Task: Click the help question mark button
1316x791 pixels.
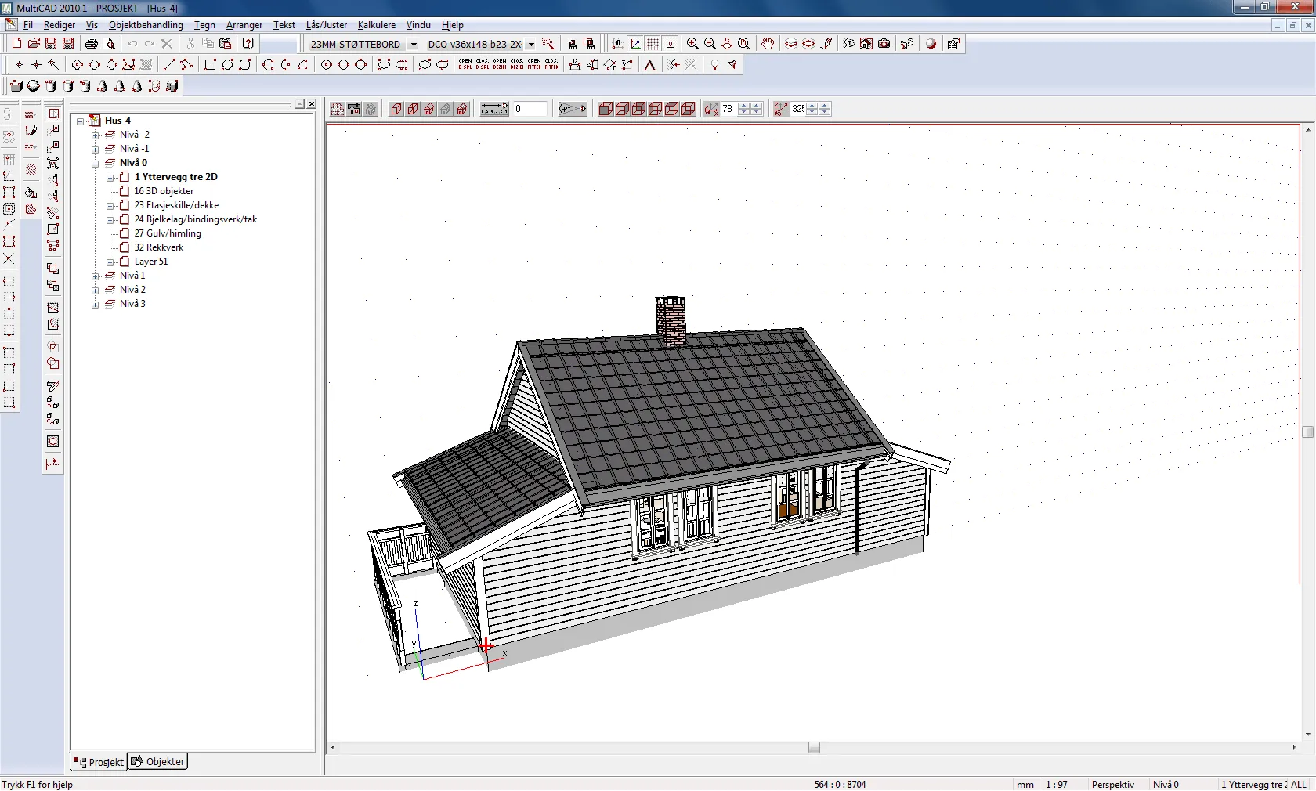Action: click(248, 44)
